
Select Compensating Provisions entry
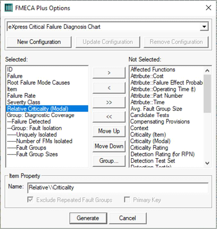167,122
